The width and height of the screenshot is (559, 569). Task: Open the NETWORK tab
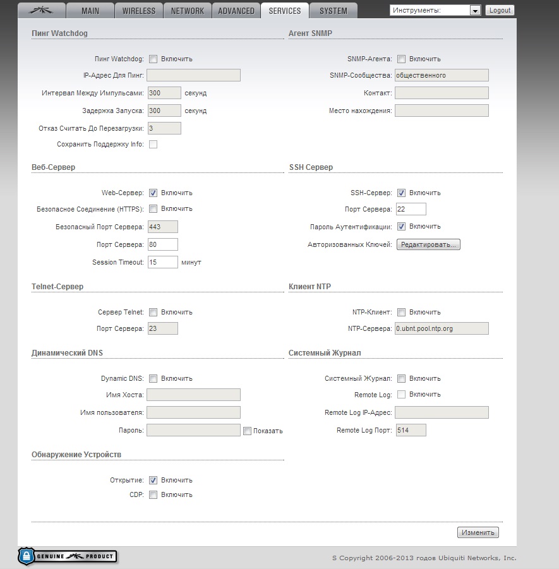[x=188, y=11]
